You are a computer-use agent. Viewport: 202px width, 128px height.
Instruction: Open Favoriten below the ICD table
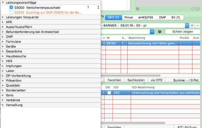point(114,127)
